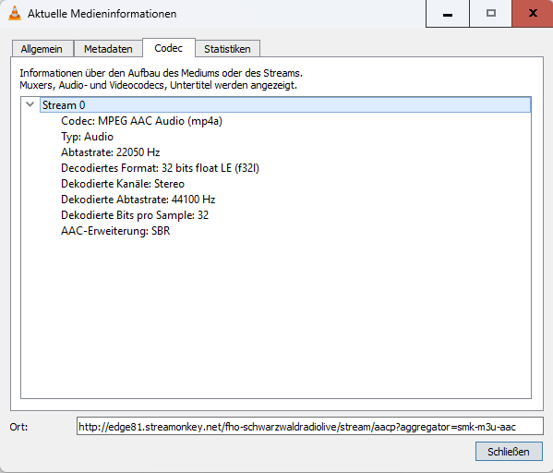Viewport: 553px width, 473px height.
Task: Select the Stream 0 row
Action: pyautogui.click(x=285, y=104)
